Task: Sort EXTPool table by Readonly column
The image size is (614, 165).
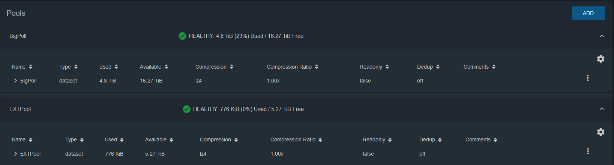Action: 377,139
